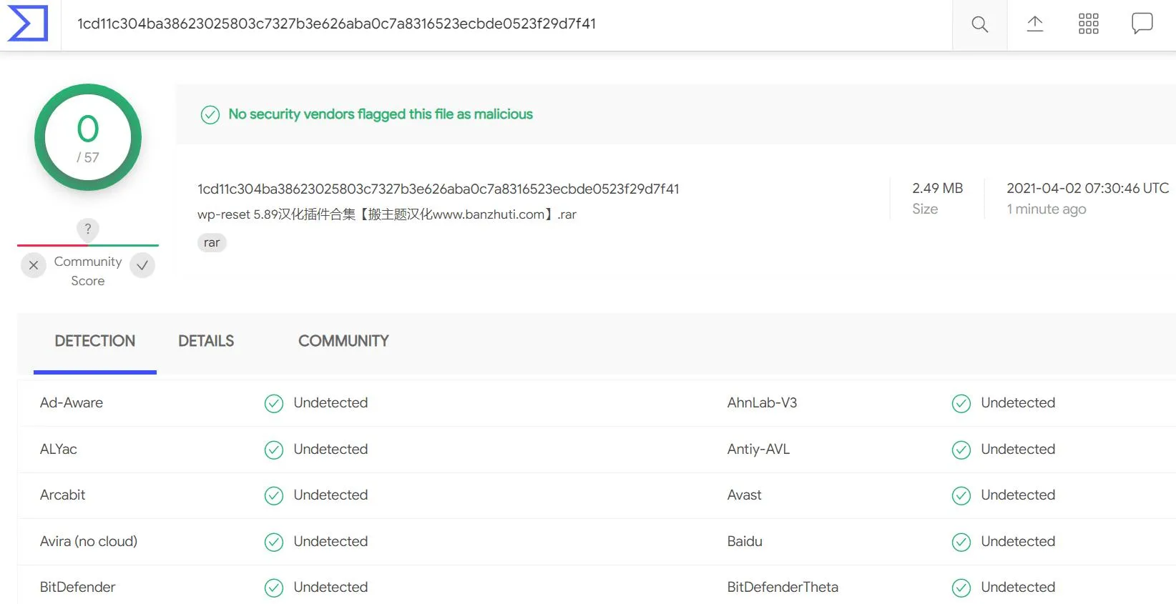Viewport: 1176px width, 604px height.
Task: Click the search magnifier icon
Action: 979,25
